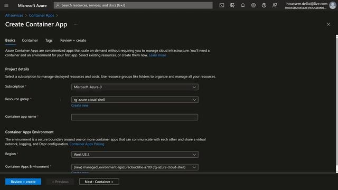Open the feedback icon

click(x=275, y=5)
